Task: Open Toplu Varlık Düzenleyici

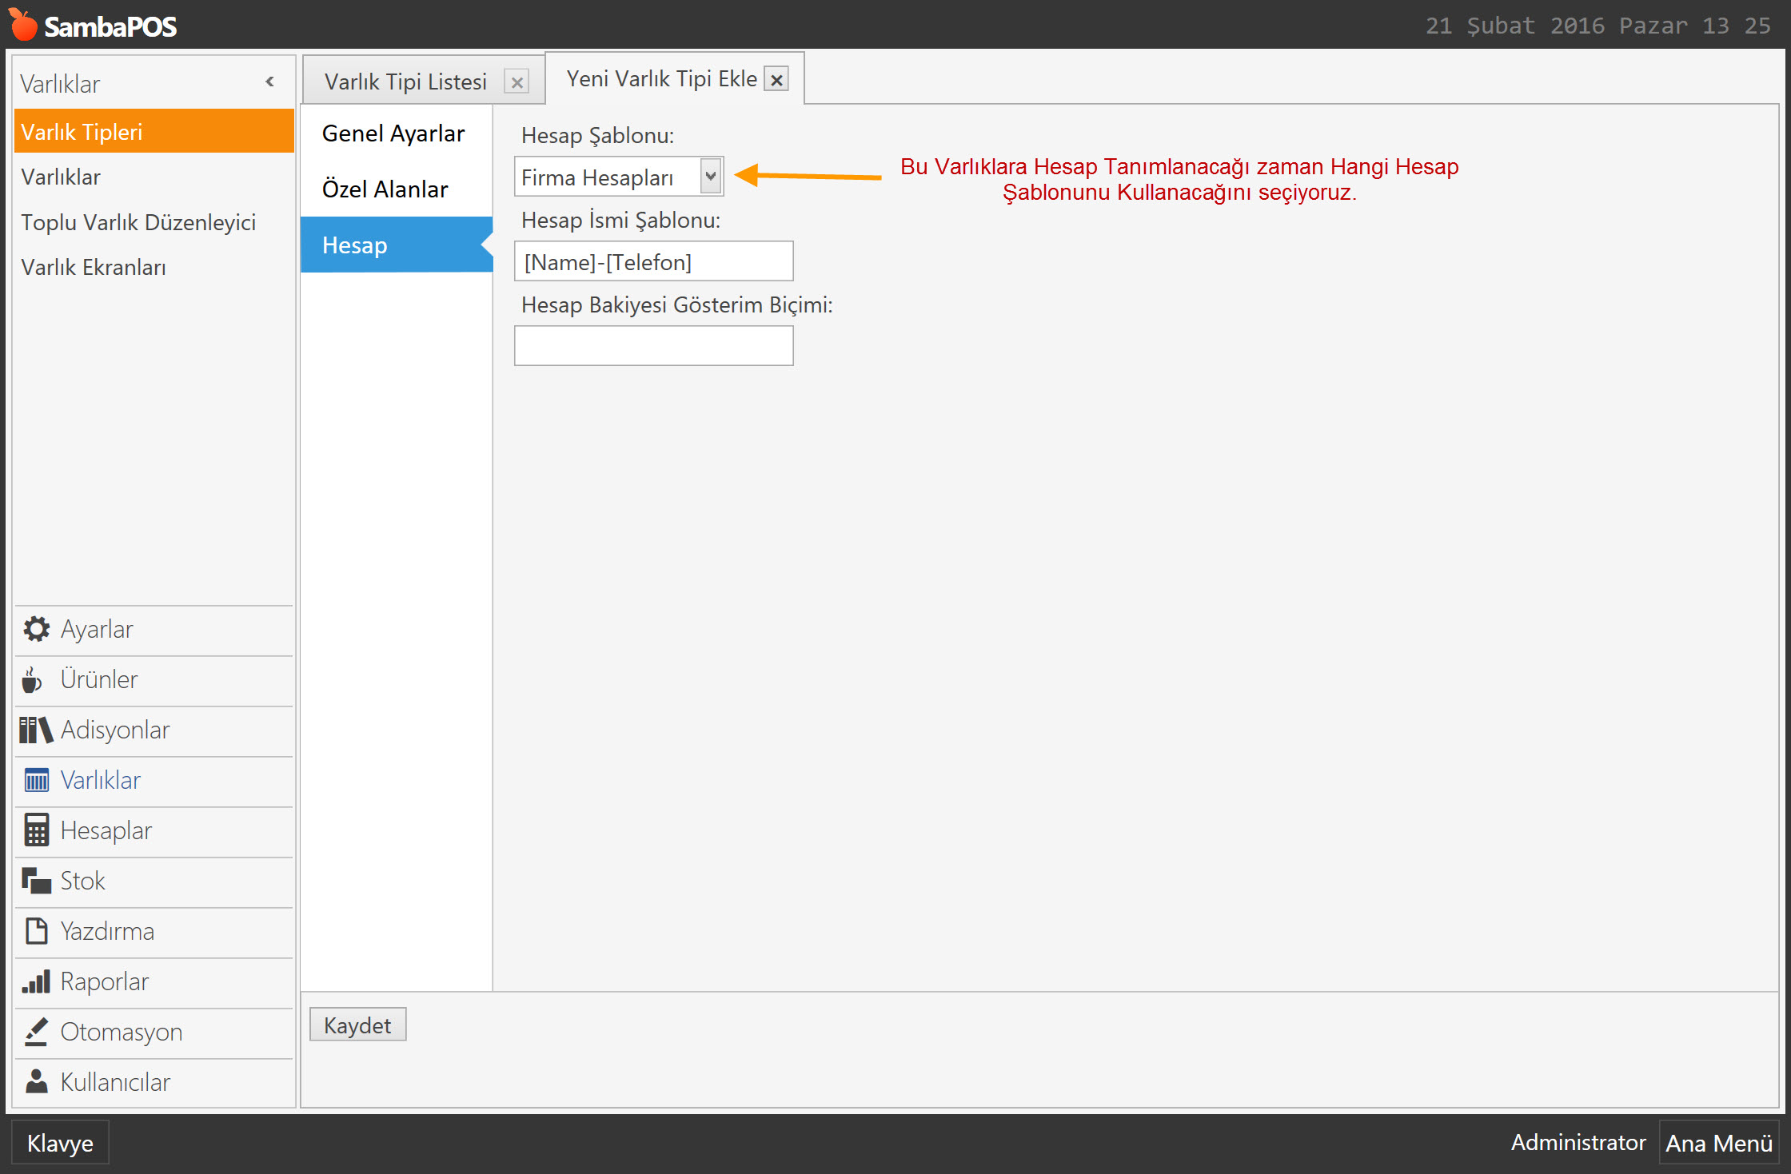Action: tap(154, 222)
